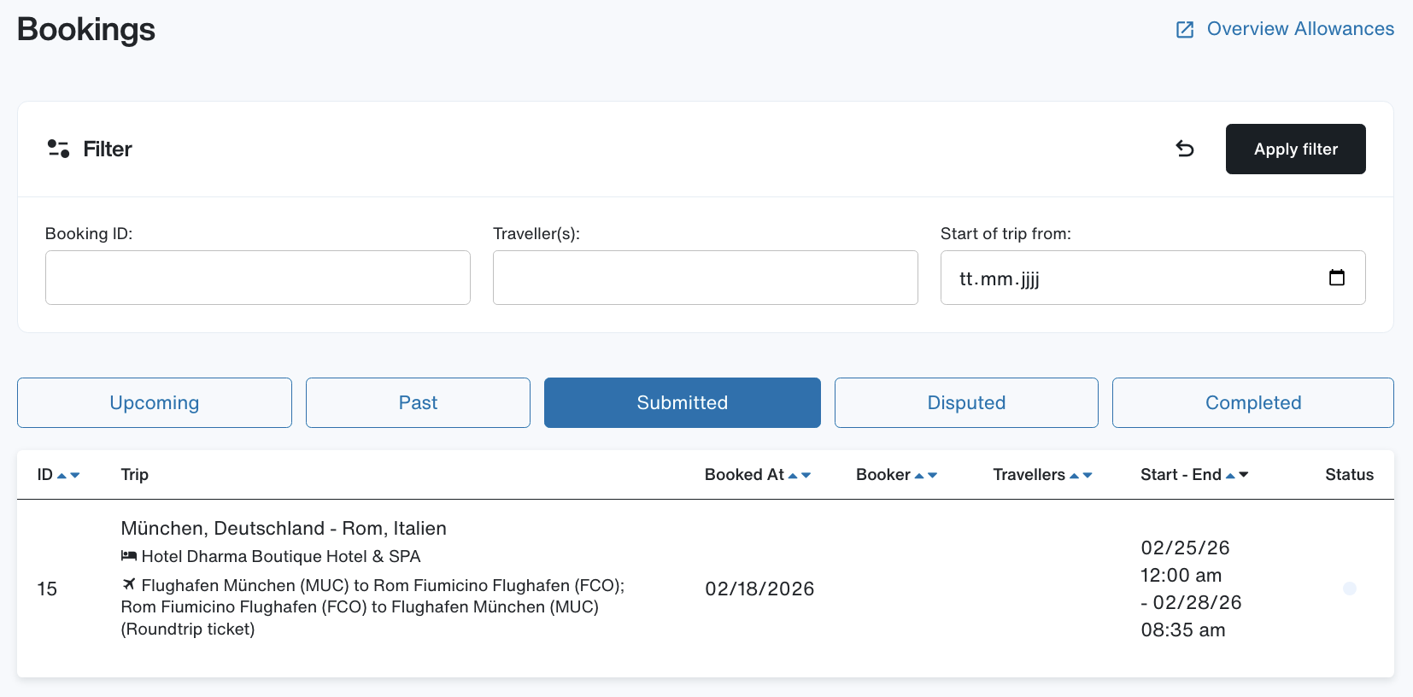This screenshot has width=1413, height=697.
Task: Select the Submitted tab
Action: point(683,402)
